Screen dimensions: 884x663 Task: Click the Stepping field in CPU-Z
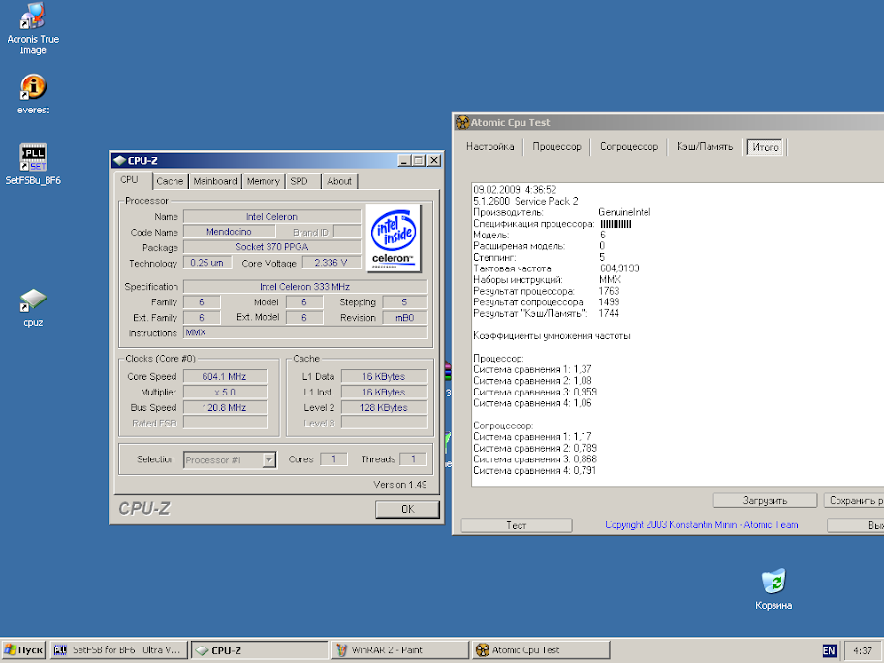click(x=404, y=302)
